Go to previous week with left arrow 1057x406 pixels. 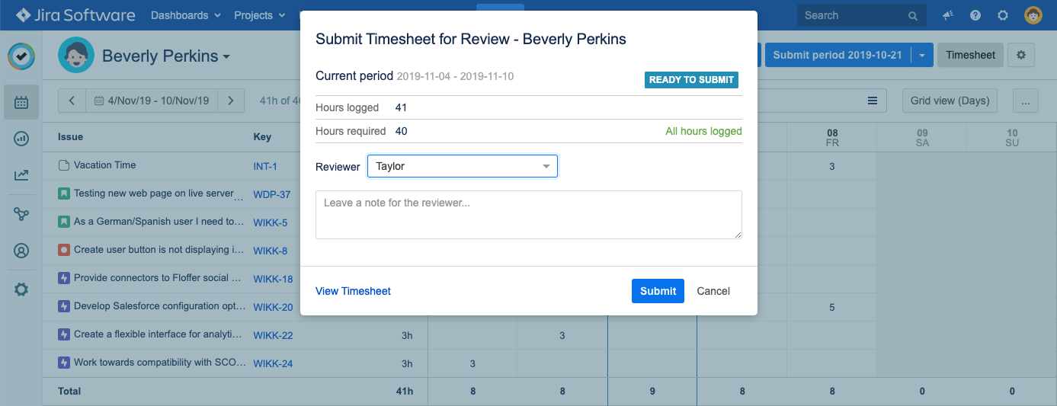point(72,101)
